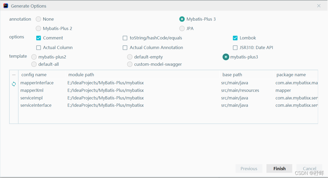Image resolution: width=328 pixels, height=178 pixels.
Task: Click the 'mapper' package name cell
Action: point(296,91)
